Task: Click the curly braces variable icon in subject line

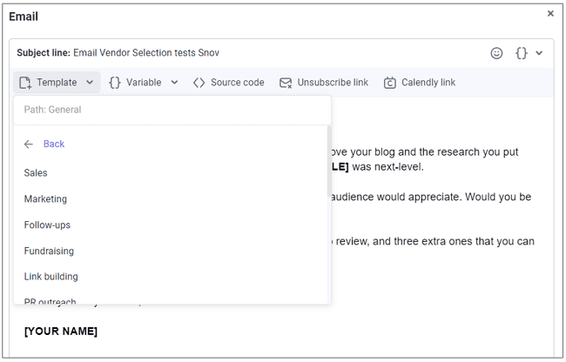Action: tap(521, 53)
